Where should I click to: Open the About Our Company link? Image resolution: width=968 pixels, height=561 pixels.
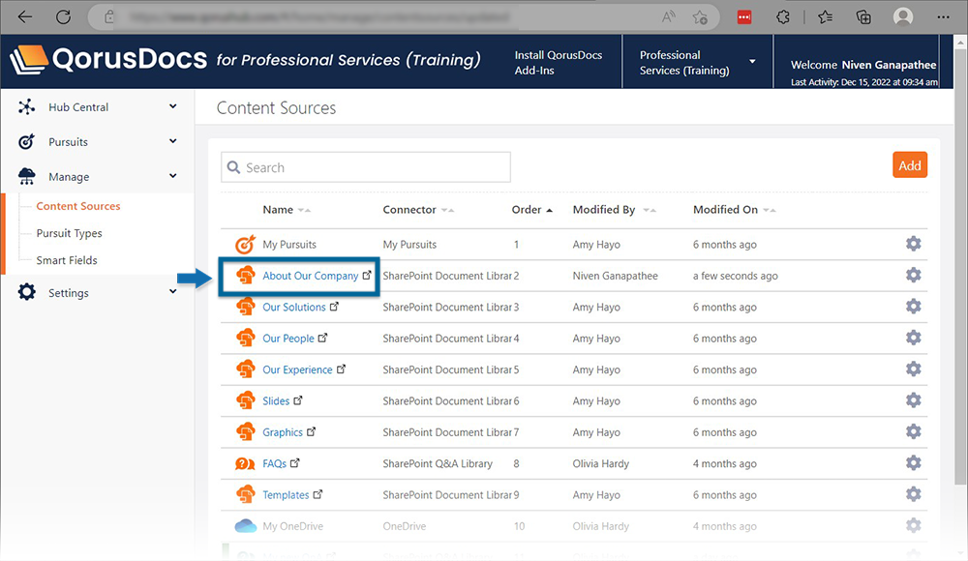click(310, 276)
